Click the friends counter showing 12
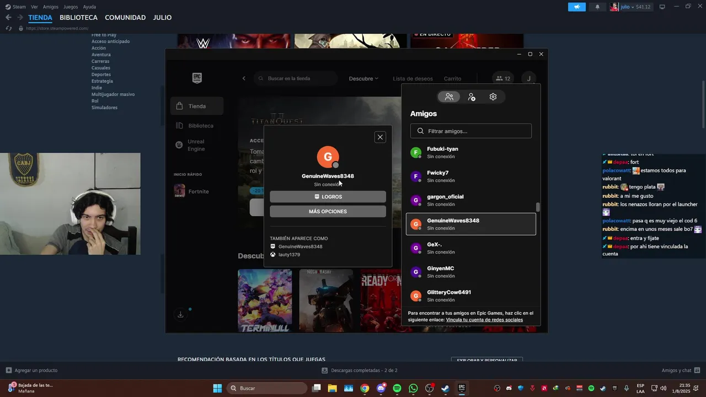Viewport: 706px width, 397px height. pyautogui.click(x=502, y=78)
